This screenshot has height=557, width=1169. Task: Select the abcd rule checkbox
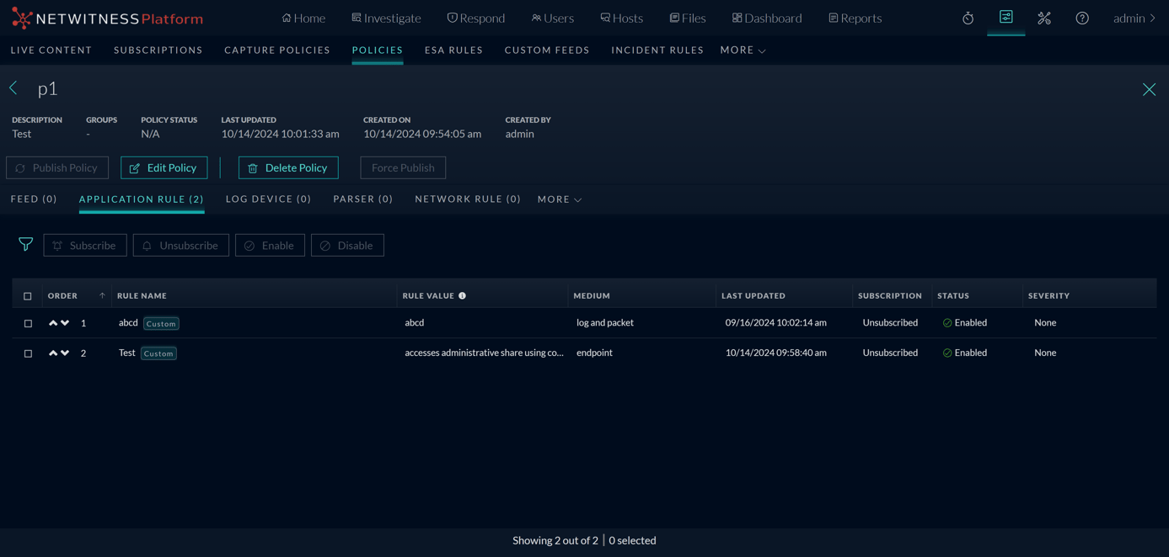(28, 323)
